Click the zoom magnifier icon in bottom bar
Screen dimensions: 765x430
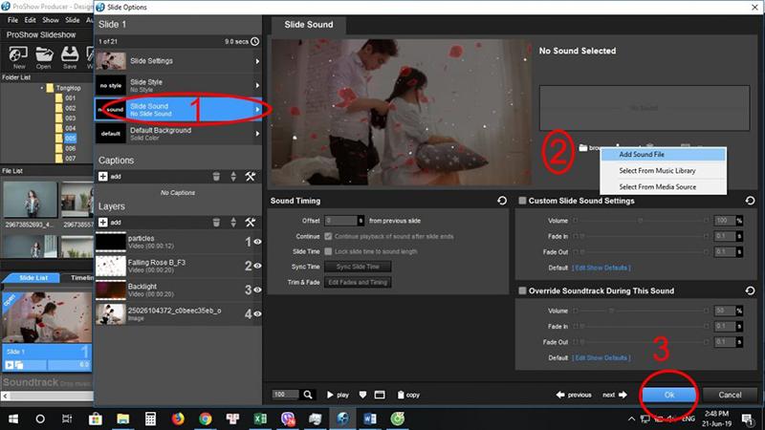pyautogui.click(x=308, y=395)
